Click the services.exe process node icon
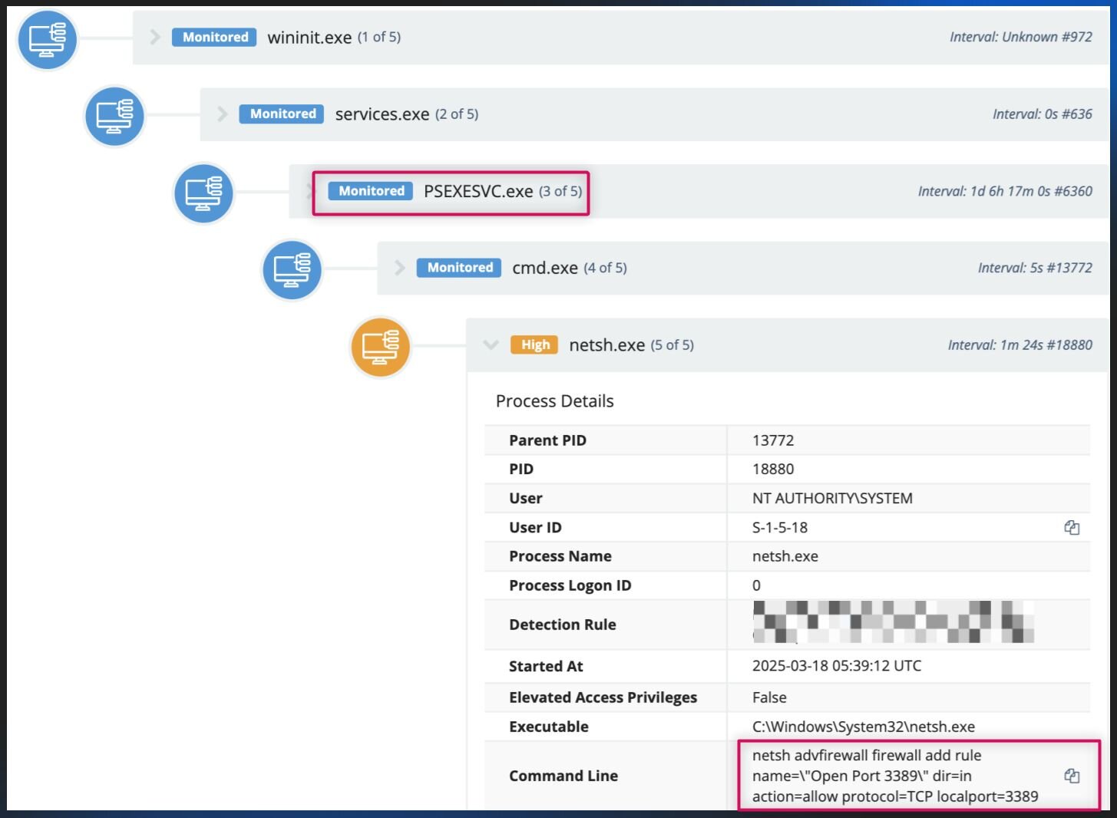Image resolution: width=1117 pixels, height=818 pixels. point(114,116)
